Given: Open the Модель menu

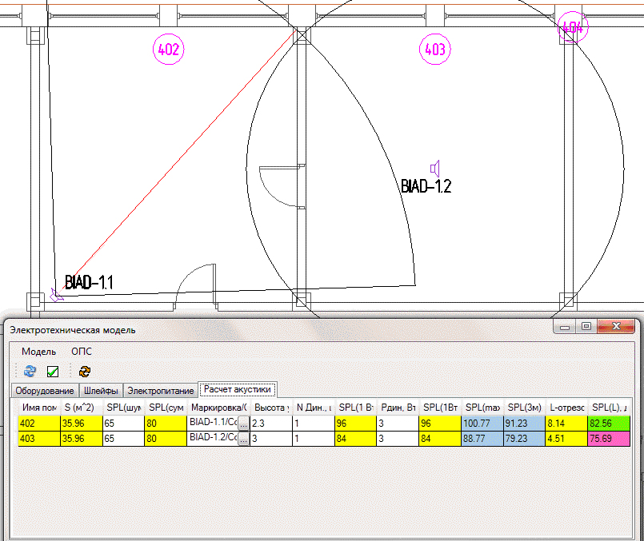Looking at the screenshot, I should (38, 352).
